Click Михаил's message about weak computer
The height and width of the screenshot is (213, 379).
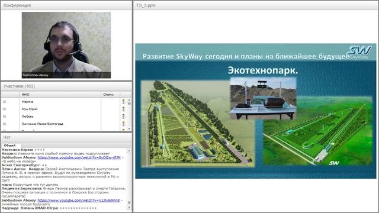[56, 153]
